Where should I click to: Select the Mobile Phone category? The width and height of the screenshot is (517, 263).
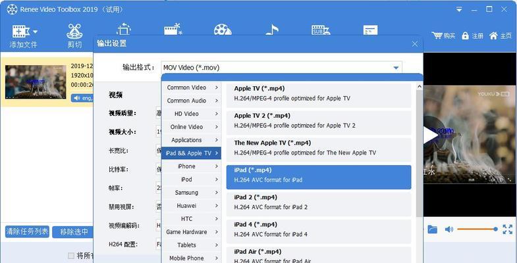(x=191, y=258)
